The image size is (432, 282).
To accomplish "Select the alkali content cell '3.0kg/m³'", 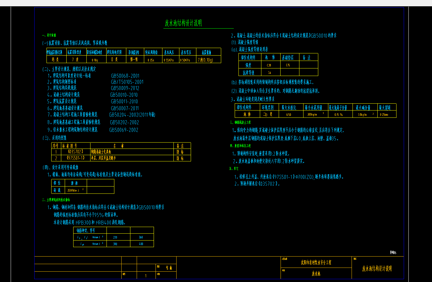I will click(366, 115).
